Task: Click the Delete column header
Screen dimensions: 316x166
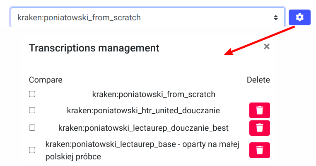Action: click(258, 80)
